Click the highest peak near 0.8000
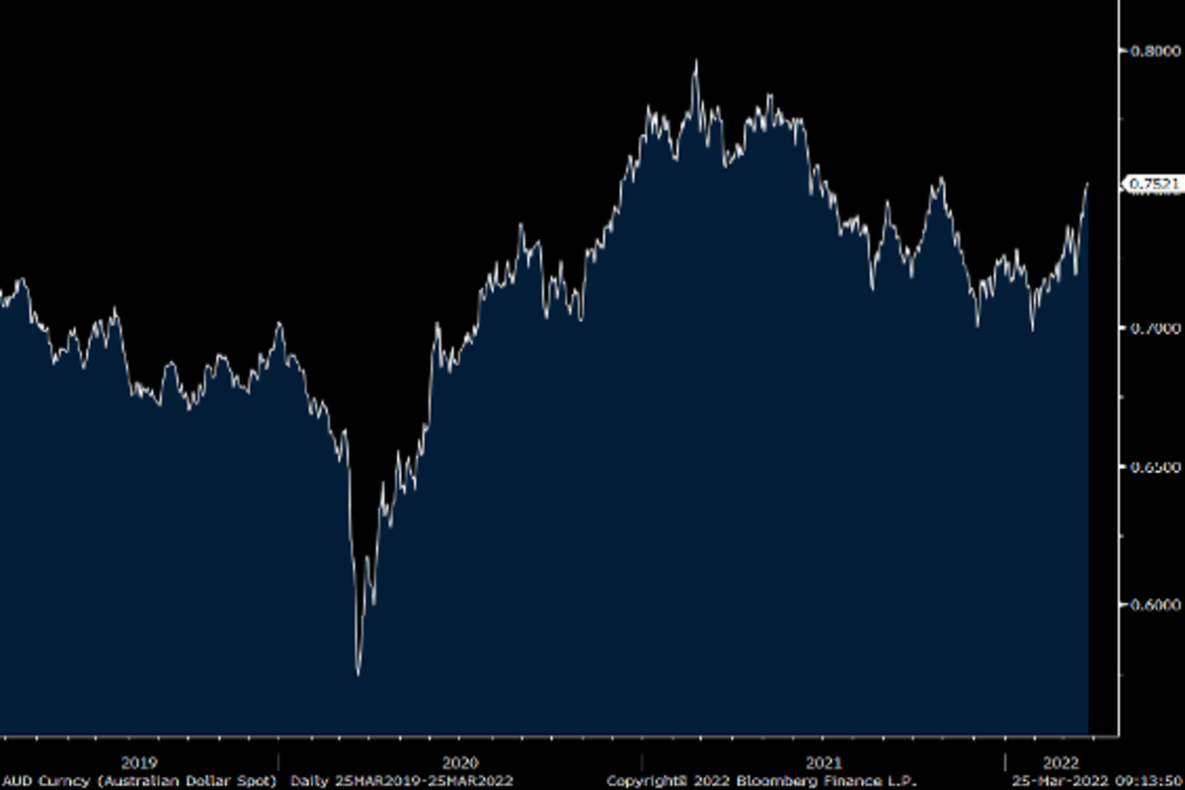 click(x=695, y=61)
